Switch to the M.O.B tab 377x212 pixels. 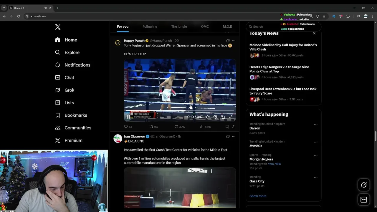point(227,26)
